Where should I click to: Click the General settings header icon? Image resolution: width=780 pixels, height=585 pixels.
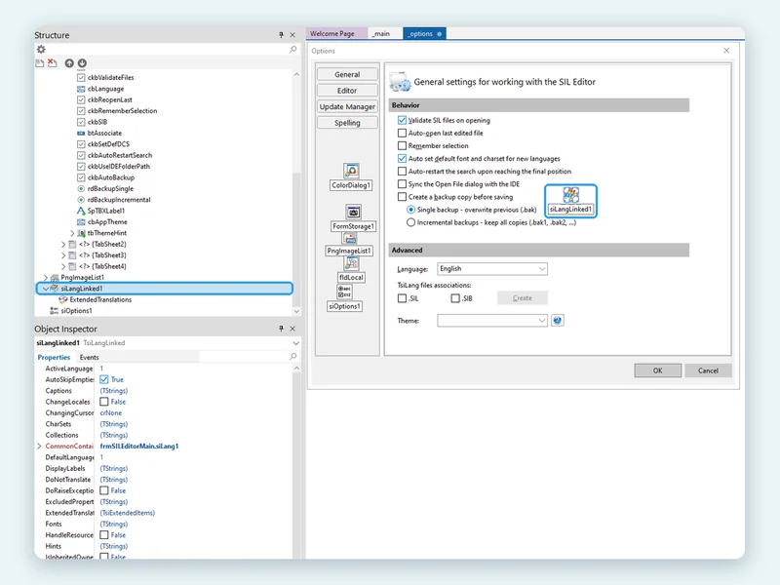tap(400, 82)
